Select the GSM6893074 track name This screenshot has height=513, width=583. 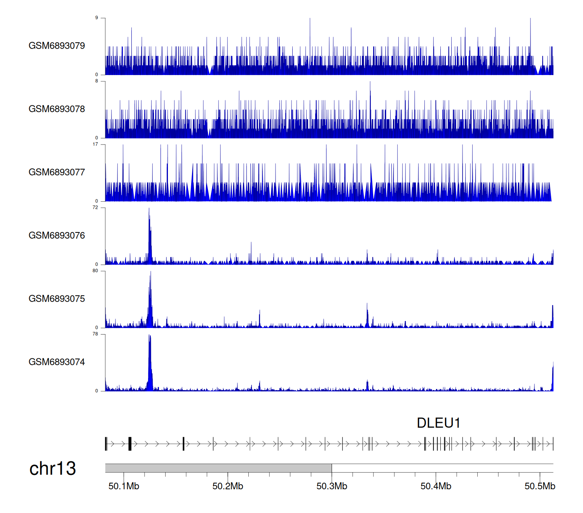pos(57,362)
